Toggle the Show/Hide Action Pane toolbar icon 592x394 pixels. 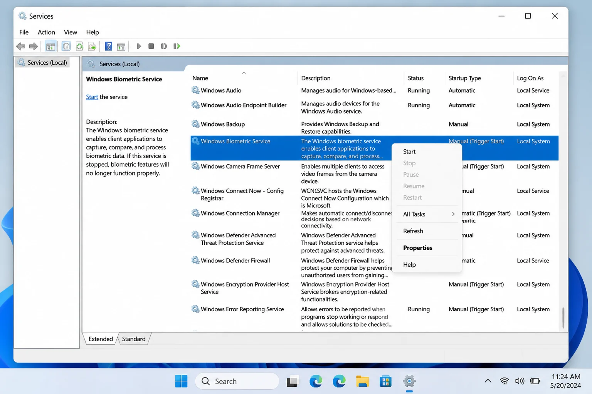(121, 47)
